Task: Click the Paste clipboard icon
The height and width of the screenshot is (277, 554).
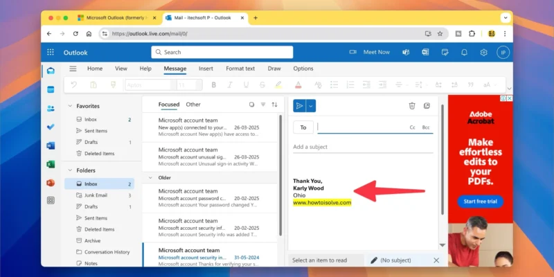Action: click(x=93, y=84)
